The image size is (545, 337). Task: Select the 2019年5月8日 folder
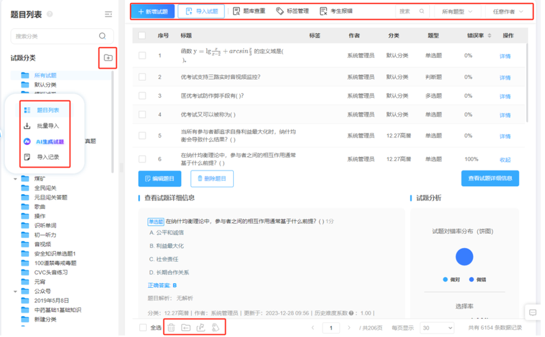pos(51,301)
